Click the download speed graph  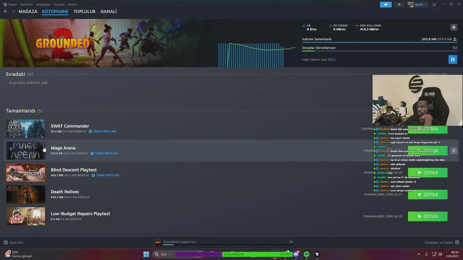[x=257, y=54]
